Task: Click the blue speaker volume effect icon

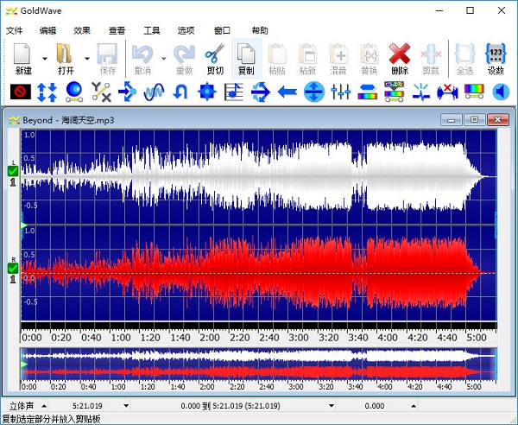Action: [502, 91]
